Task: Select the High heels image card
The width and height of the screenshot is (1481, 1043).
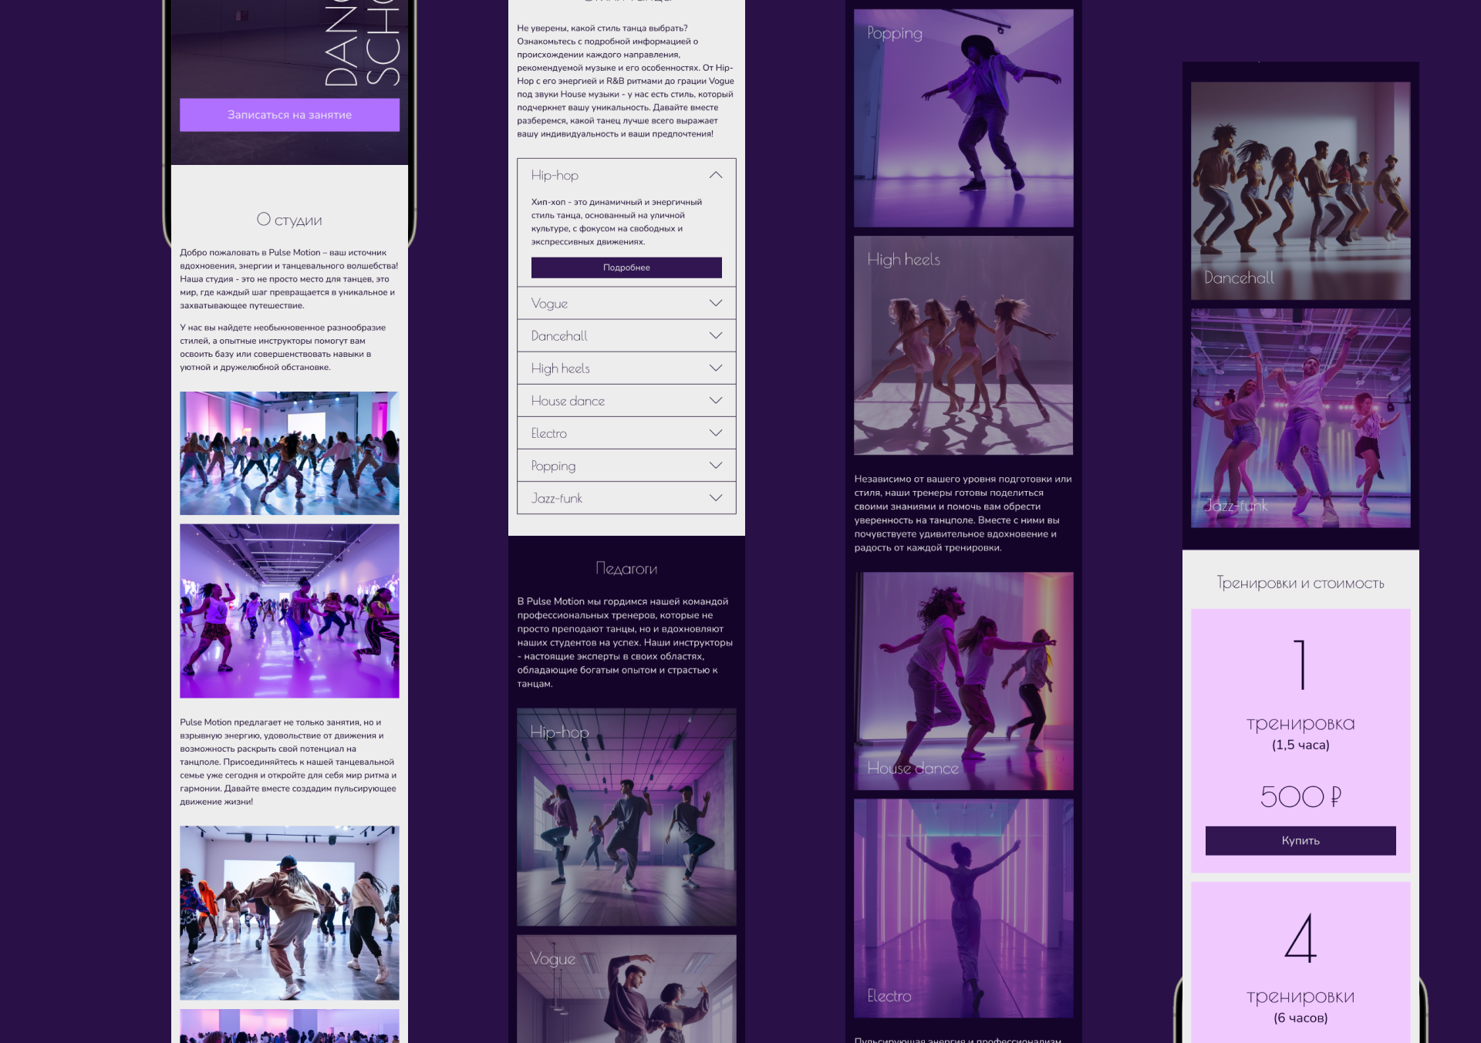Action: pyautogui.click(x=963, y=345)
